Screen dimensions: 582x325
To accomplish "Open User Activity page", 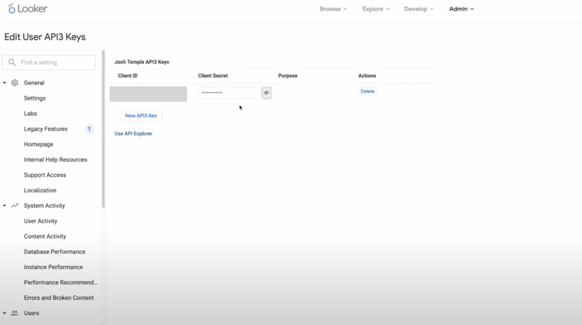I will (41, 221).
